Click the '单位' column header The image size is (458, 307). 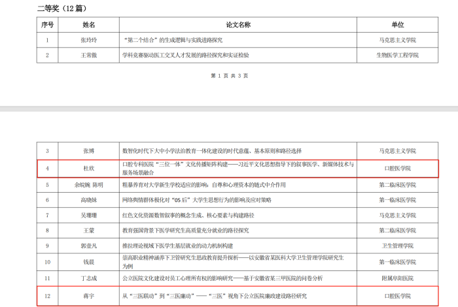(x=397, y=25)
